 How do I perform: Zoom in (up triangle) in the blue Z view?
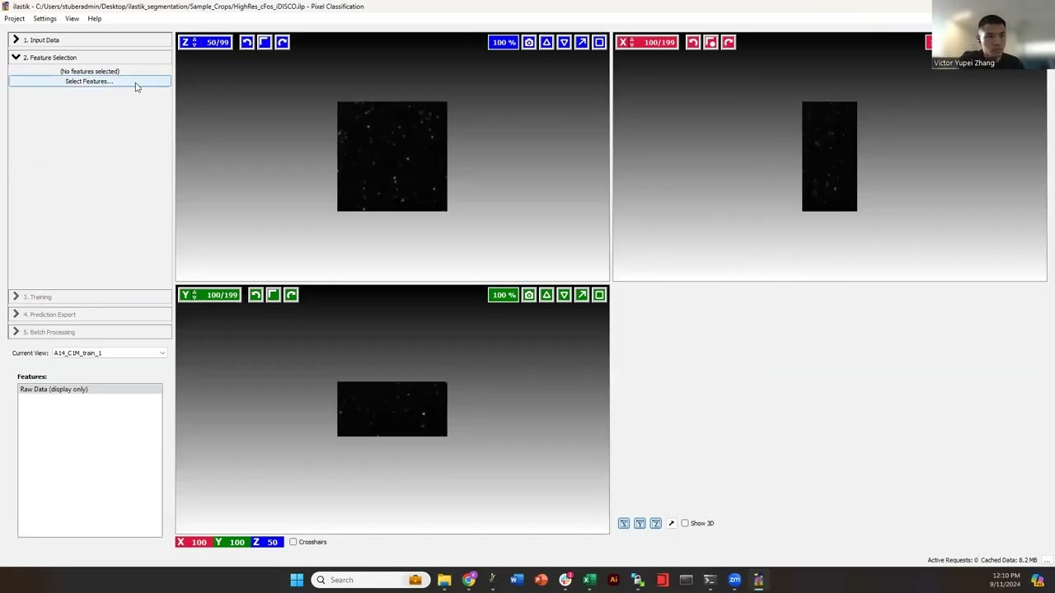point(546,42)
